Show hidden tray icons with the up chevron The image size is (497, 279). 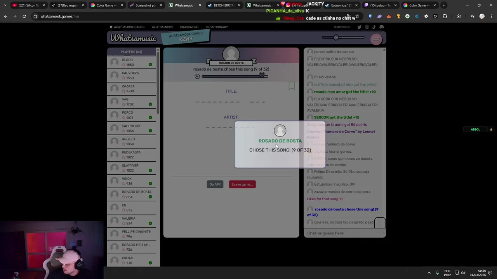coord(429,273)
